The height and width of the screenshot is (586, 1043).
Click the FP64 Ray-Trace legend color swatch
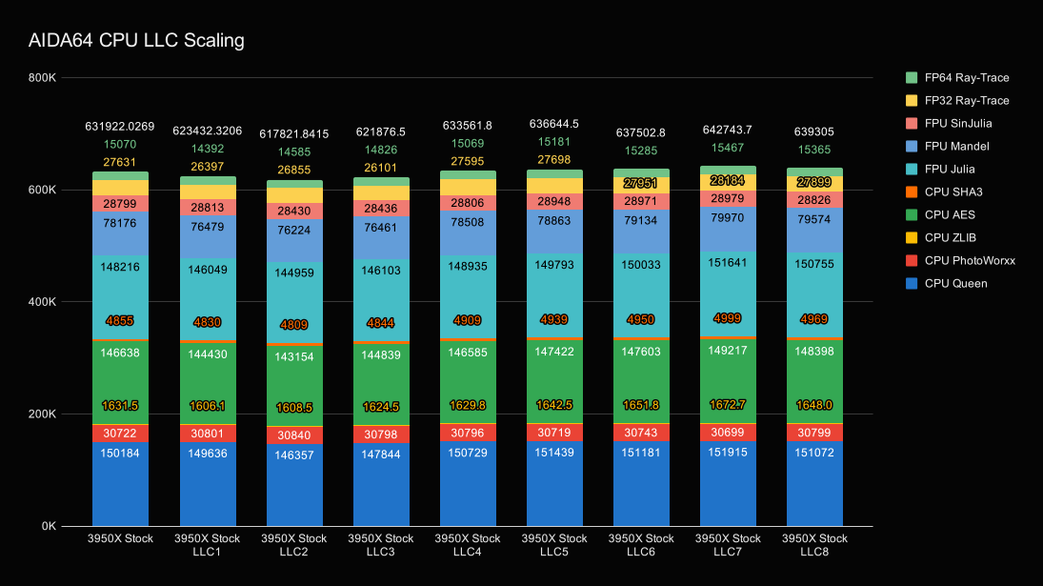pos(912,77)
